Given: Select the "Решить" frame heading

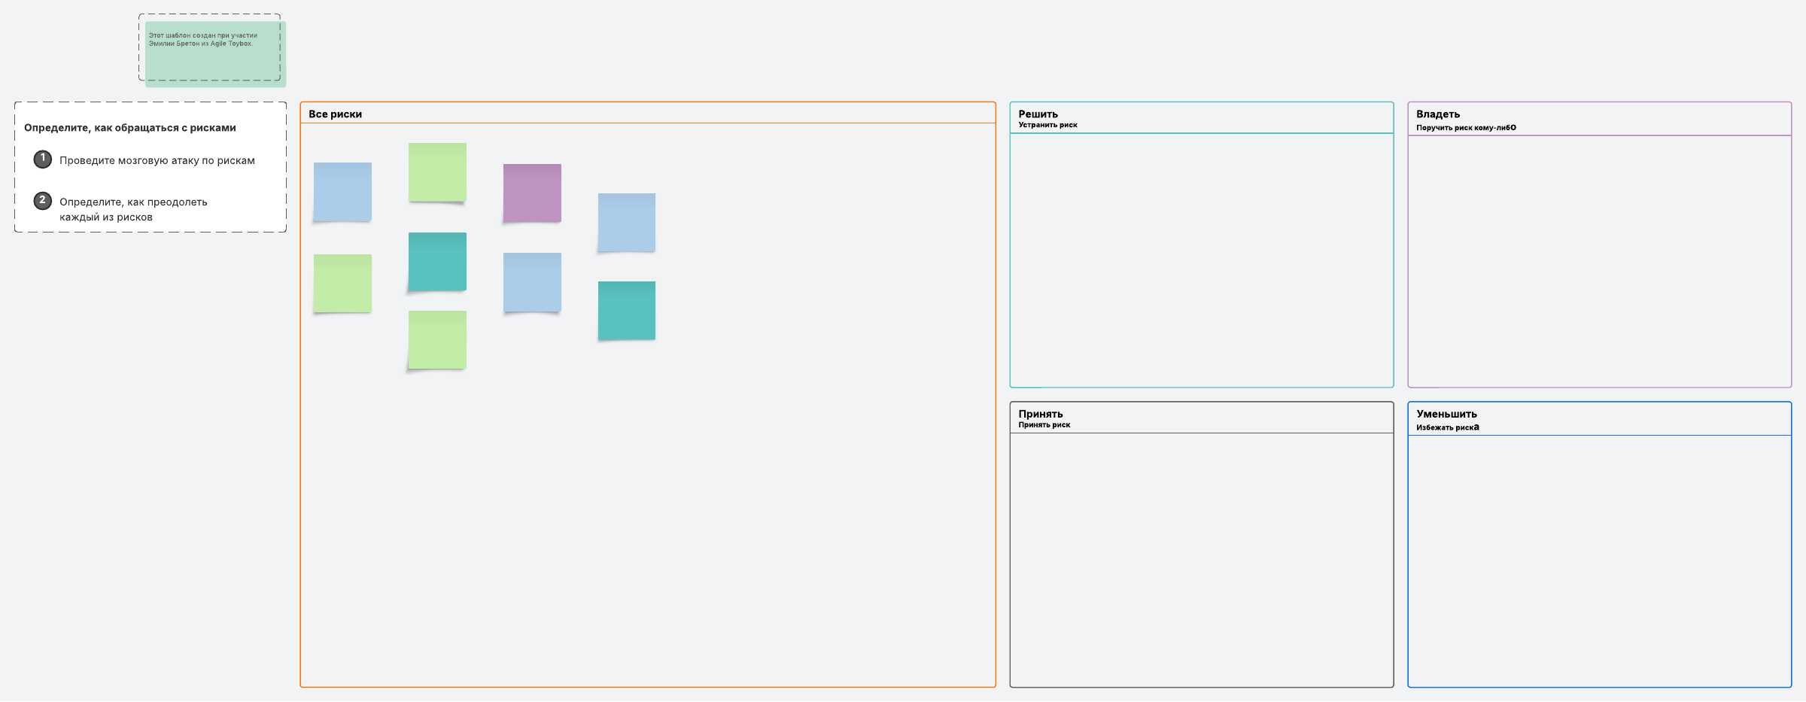Looking at the screenshot, I should click(x=1038, y=114).
